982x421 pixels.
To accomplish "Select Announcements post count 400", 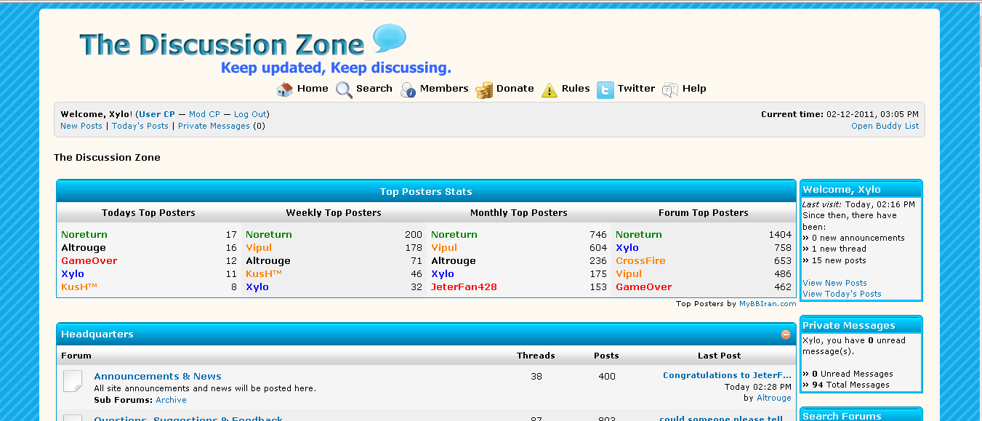I will [606, 377].
